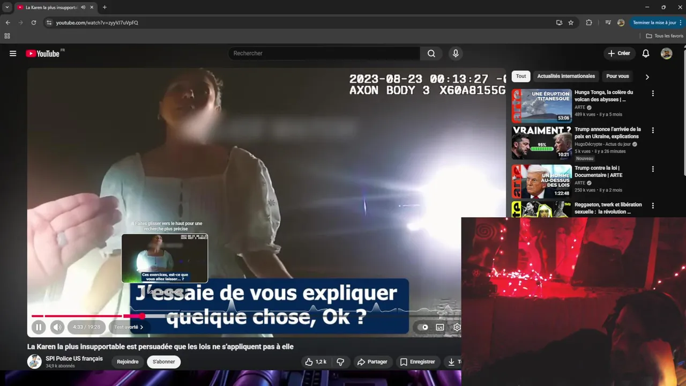Toggle autoplay switch in the player

[423, 327]
